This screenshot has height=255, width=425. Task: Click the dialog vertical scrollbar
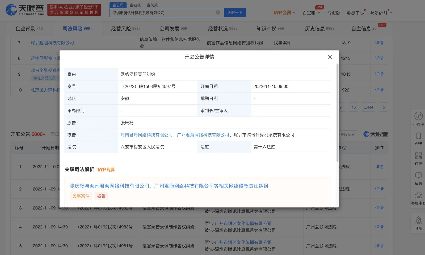(338, 113)
